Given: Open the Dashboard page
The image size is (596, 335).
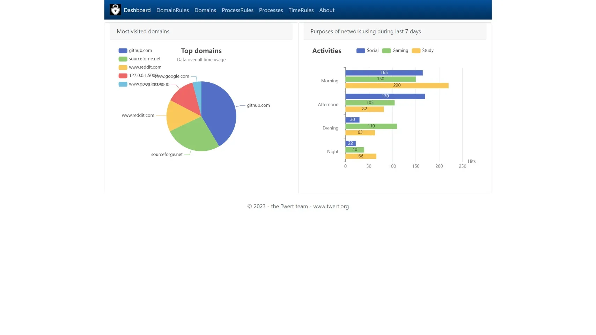Looking at the screenshot, I should point(137,10).
